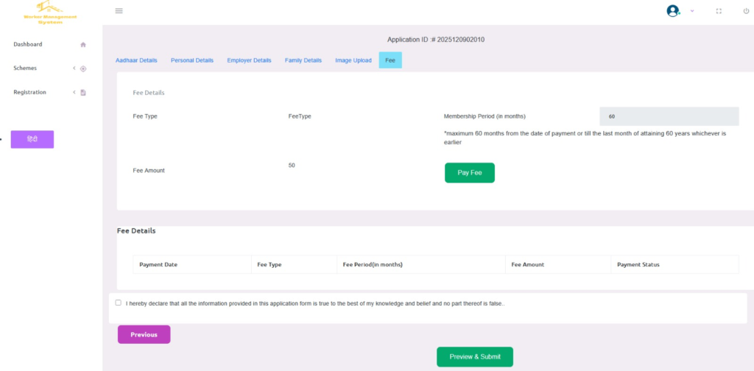
Task: Click the Membership Period input field
Action: tap(669, 116)
